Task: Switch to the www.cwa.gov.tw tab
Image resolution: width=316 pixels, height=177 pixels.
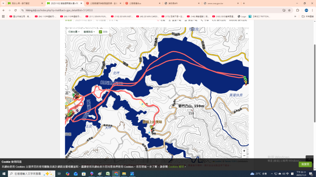Action: click(x=219, y=3)
